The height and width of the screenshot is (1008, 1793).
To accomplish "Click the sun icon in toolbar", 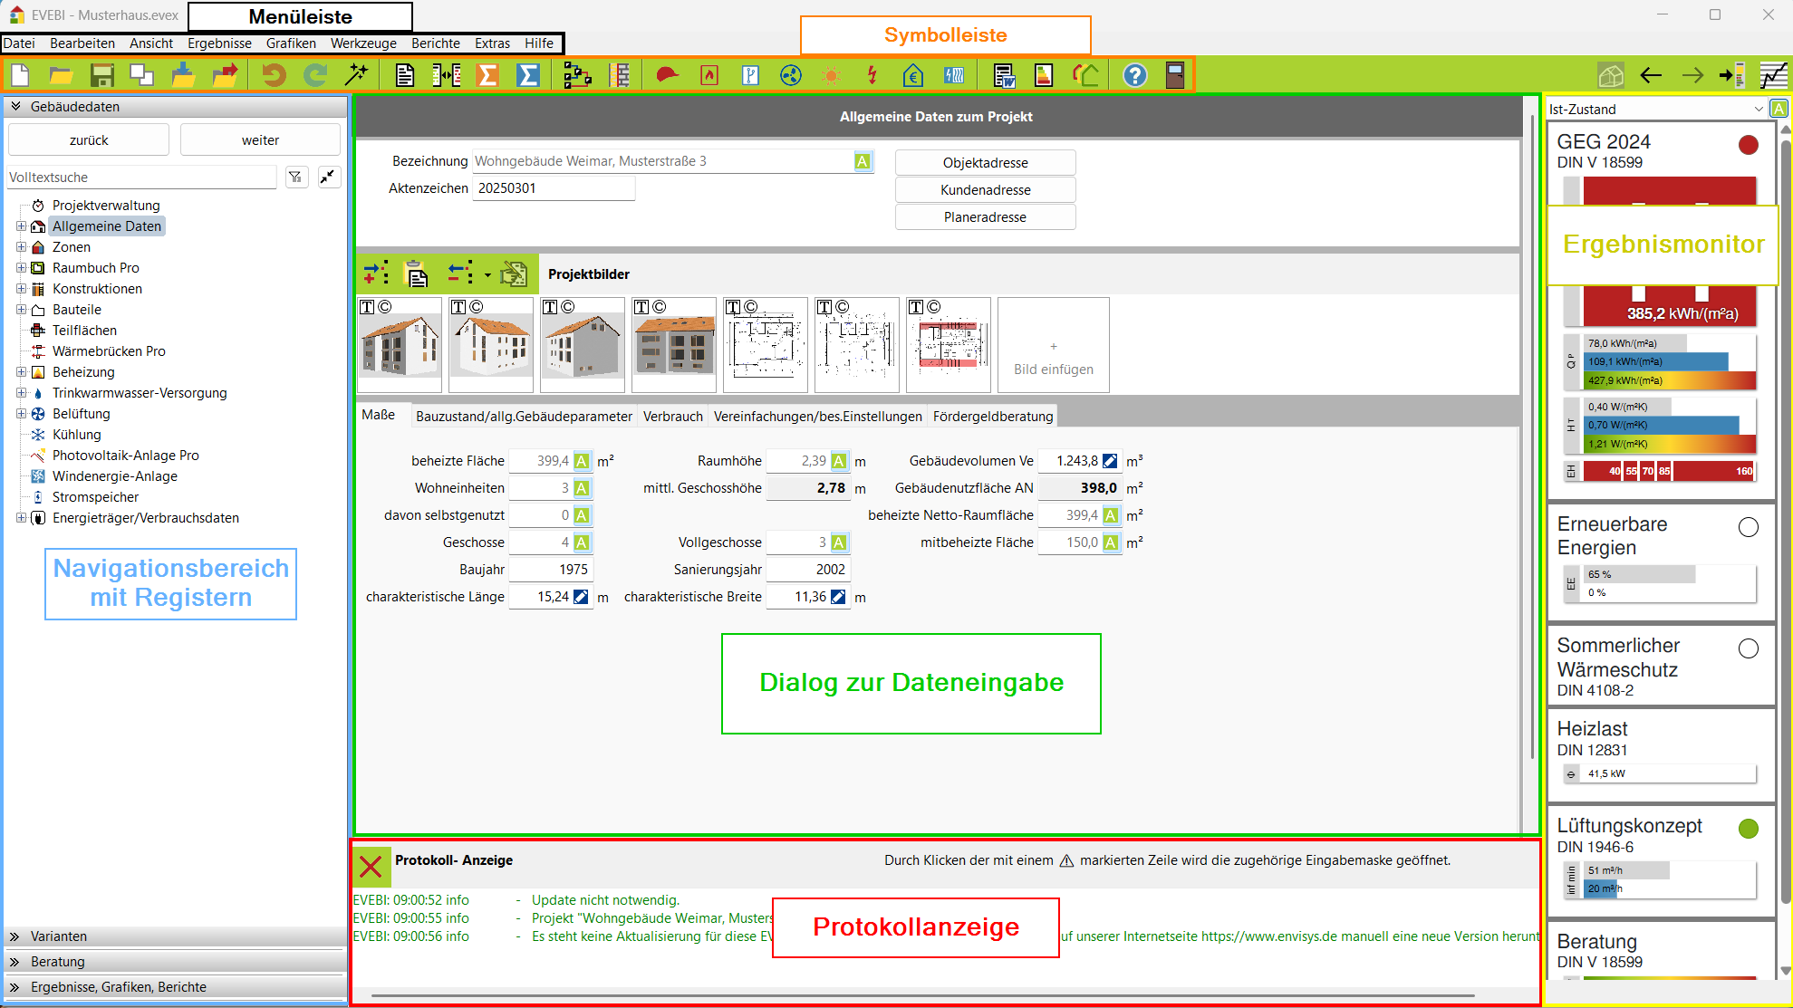I will [831, 75].
